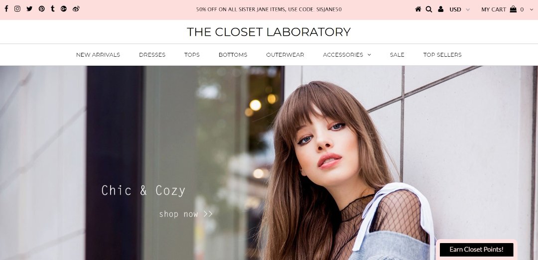Image resolution: width=538 pixels, height=260 pixels.
Task: Expand the Accessories menu chevron
Action: coord(369,54)
